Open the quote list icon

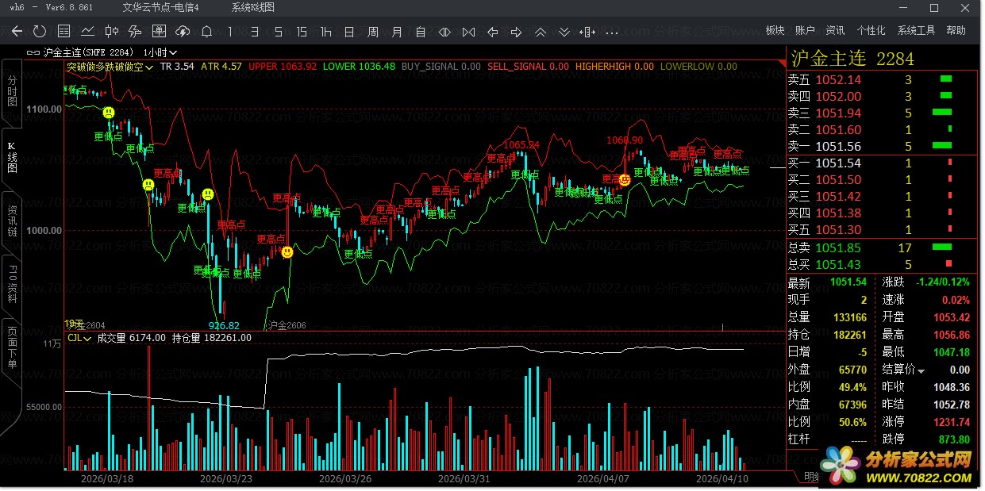tap(63, 32)
